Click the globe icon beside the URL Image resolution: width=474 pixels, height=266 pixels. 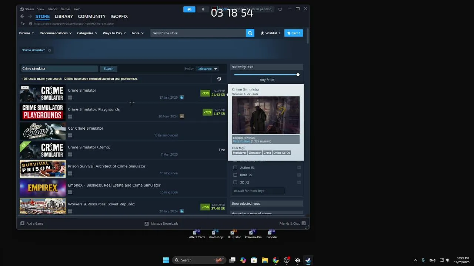[x=31, y=24]
